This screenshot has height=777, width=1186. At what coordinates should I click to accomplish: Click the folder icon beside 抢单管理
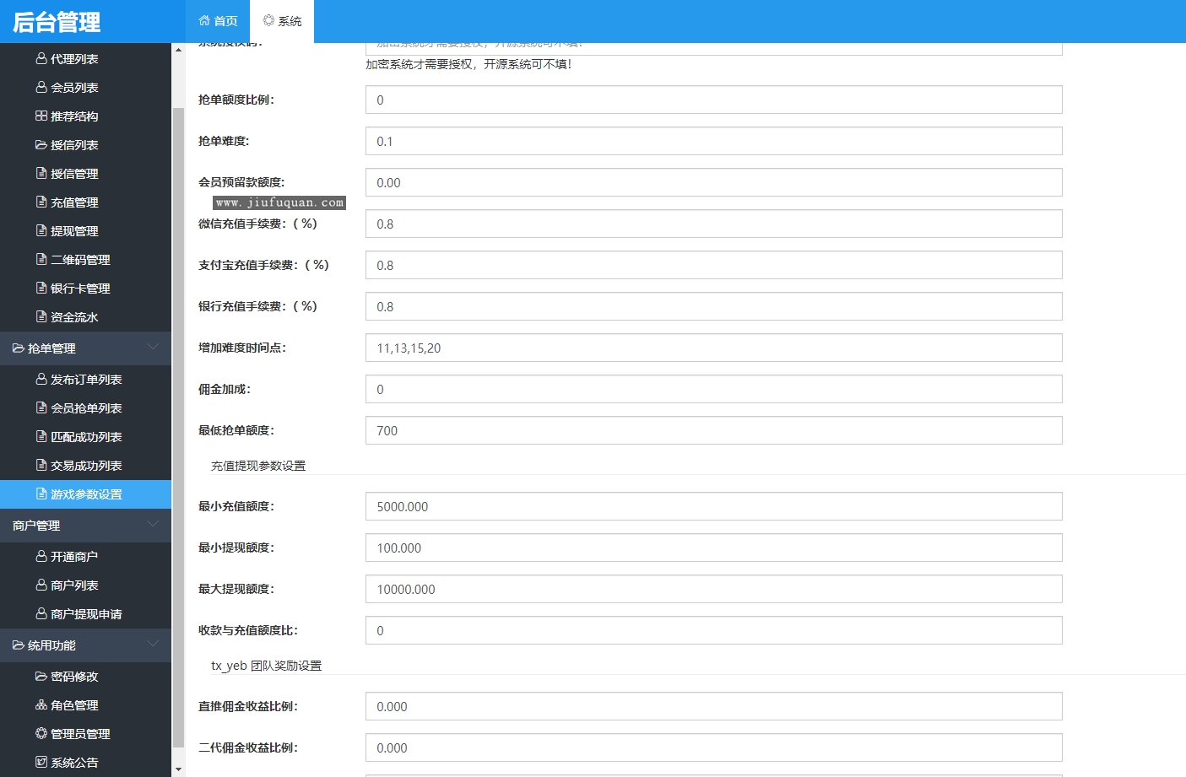(19, 348)
